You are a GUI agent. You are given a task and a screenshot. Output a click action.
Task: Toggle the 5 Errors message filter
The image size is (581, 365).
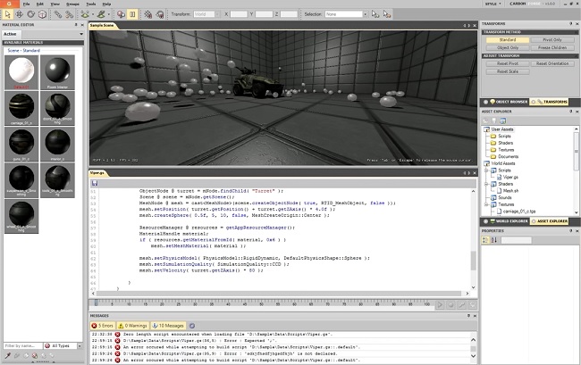pos(102,326)
